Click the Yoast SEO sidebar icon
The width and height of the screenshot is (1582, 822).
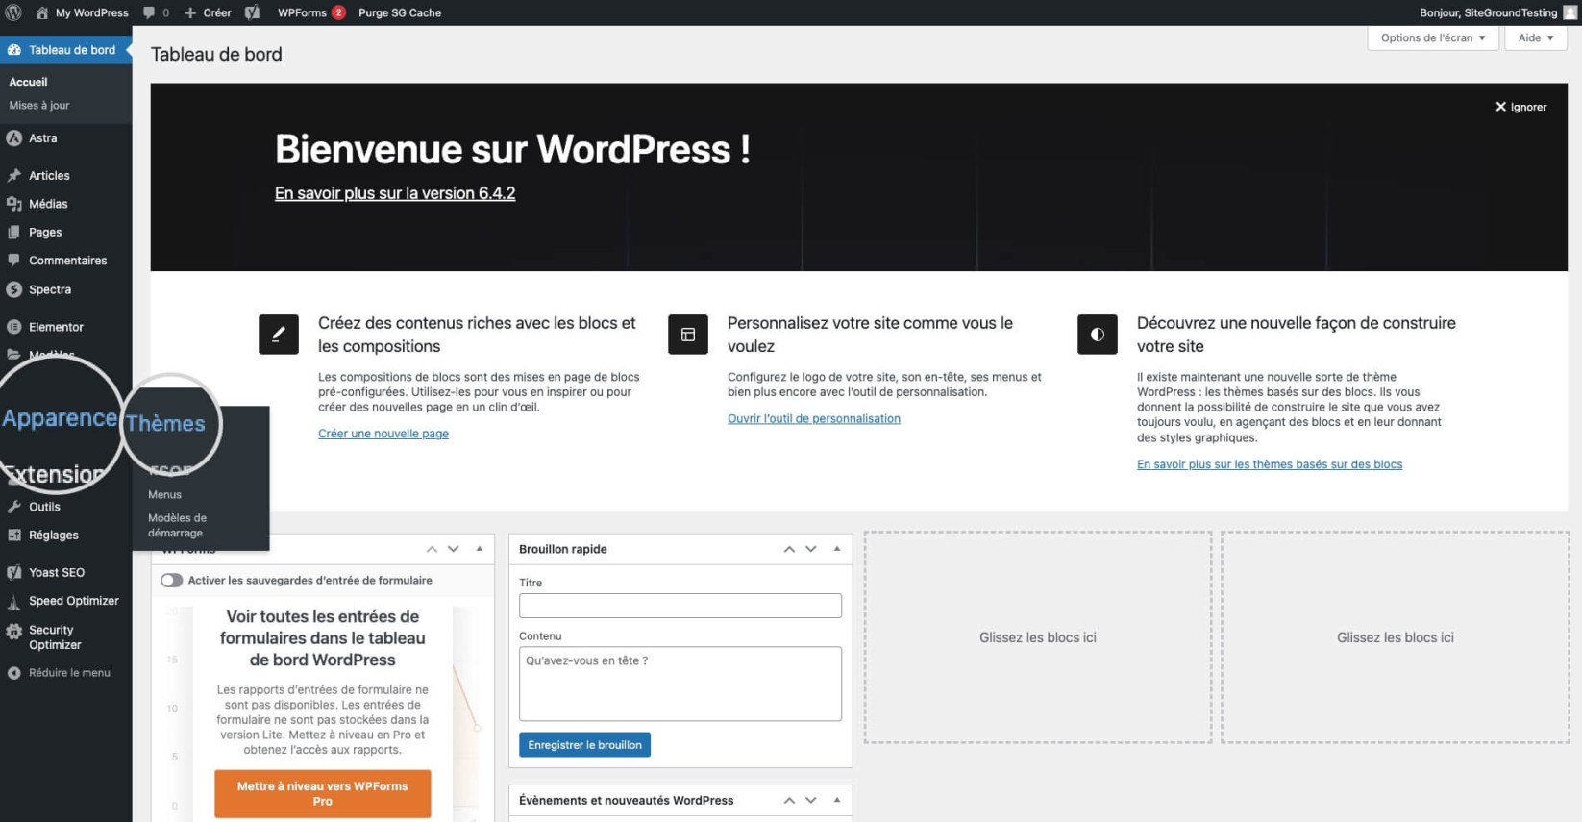click(x=13, y=572)
